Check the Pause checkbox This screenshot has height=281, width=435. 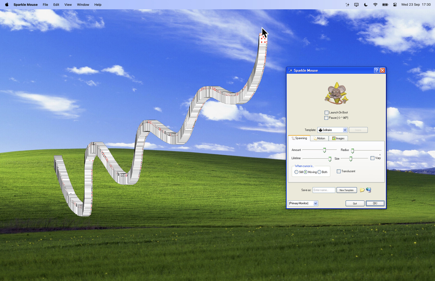[x=326, y=118]
